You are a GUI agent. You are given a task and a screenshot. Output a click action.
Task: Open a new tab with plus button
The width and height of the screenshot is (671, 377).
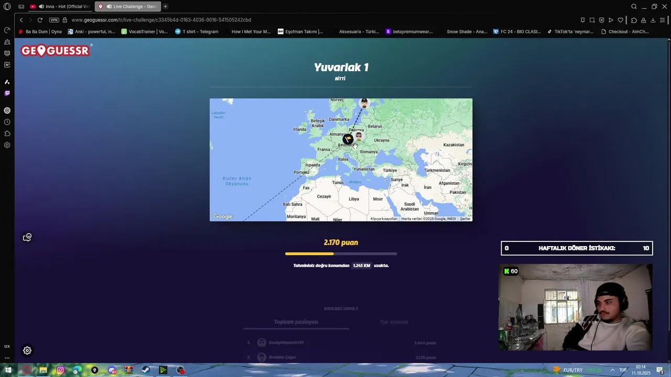[x=165, y=6]
